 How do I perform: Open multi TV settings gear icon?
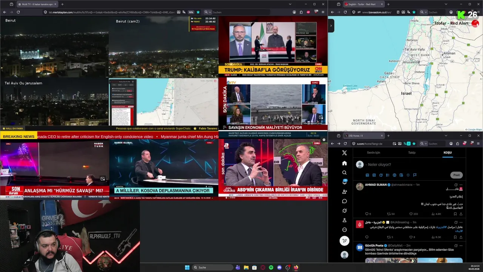point(324,140)
